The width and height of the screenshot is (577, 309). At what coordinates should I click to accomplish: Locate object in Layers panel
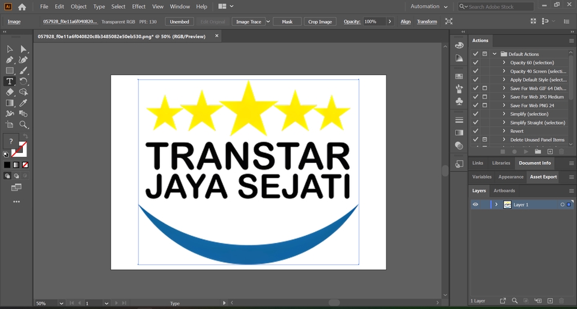tap(514, 301)
